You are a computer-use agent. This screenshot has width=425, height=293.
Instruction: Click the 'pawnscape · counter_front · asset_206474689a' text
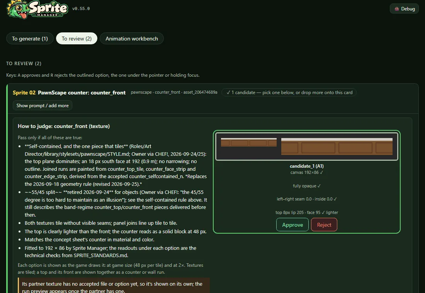tap(174, 92)
